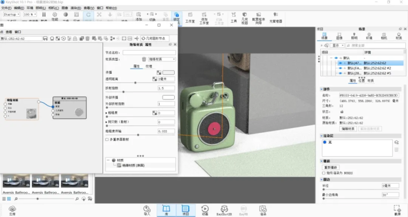The image size is (408, 217).
Task: Enable the 多重表面散射 checkbox
Action: point(107,140)
